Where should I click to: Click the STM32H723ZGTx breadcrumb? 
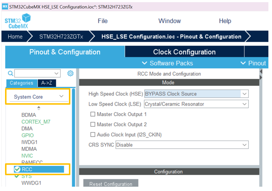point(61,36)
